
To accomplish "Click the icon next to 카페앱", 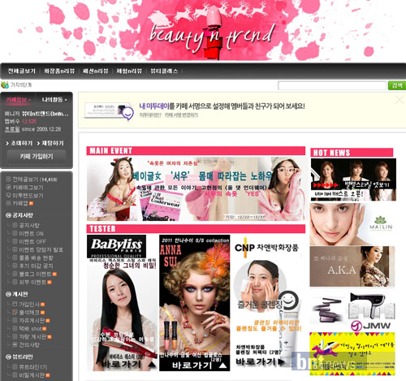I will [8, 203].
